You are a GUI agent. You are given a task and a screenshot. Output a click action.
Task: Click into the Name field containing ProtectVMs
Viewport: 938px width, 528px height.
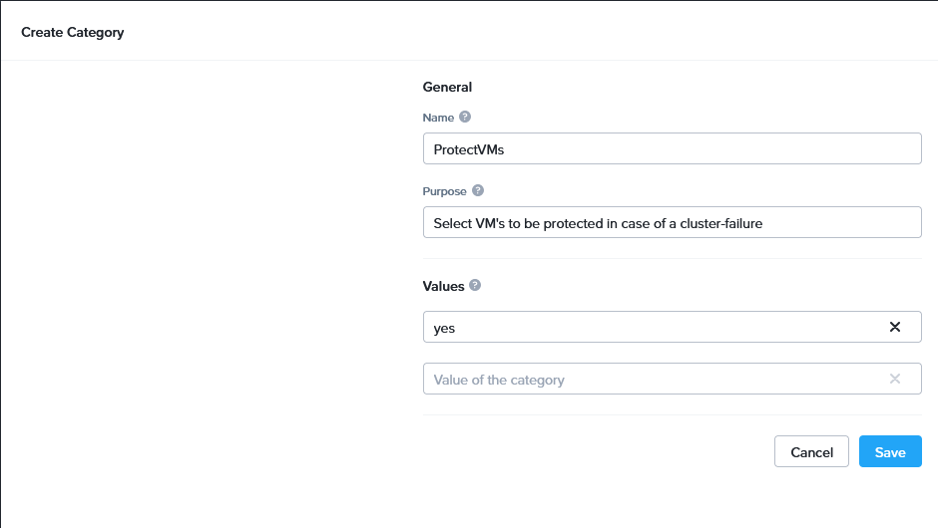coord(672,148)
